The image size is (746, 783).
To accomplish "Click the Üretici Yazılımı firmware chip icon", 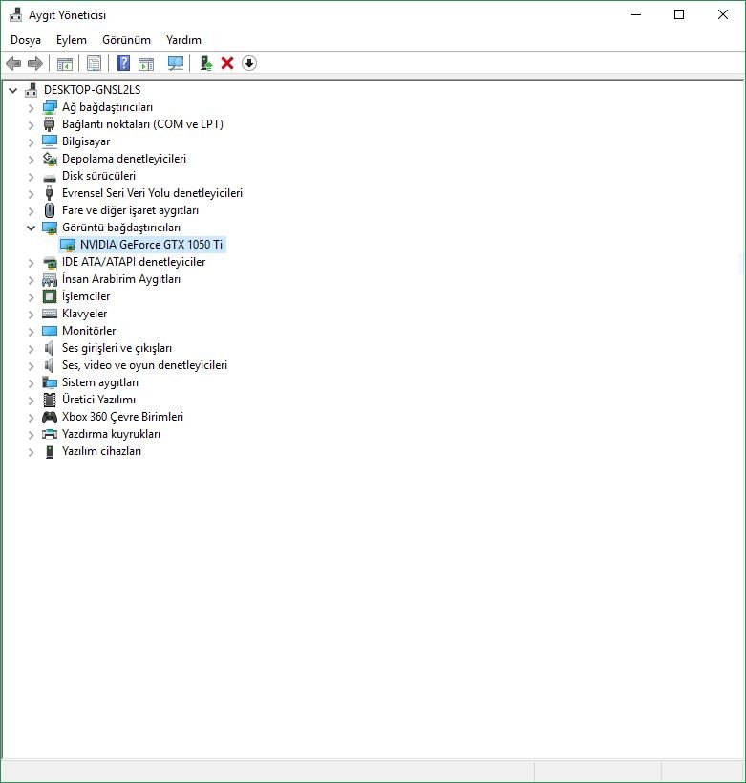I will (x=50, y=400).
